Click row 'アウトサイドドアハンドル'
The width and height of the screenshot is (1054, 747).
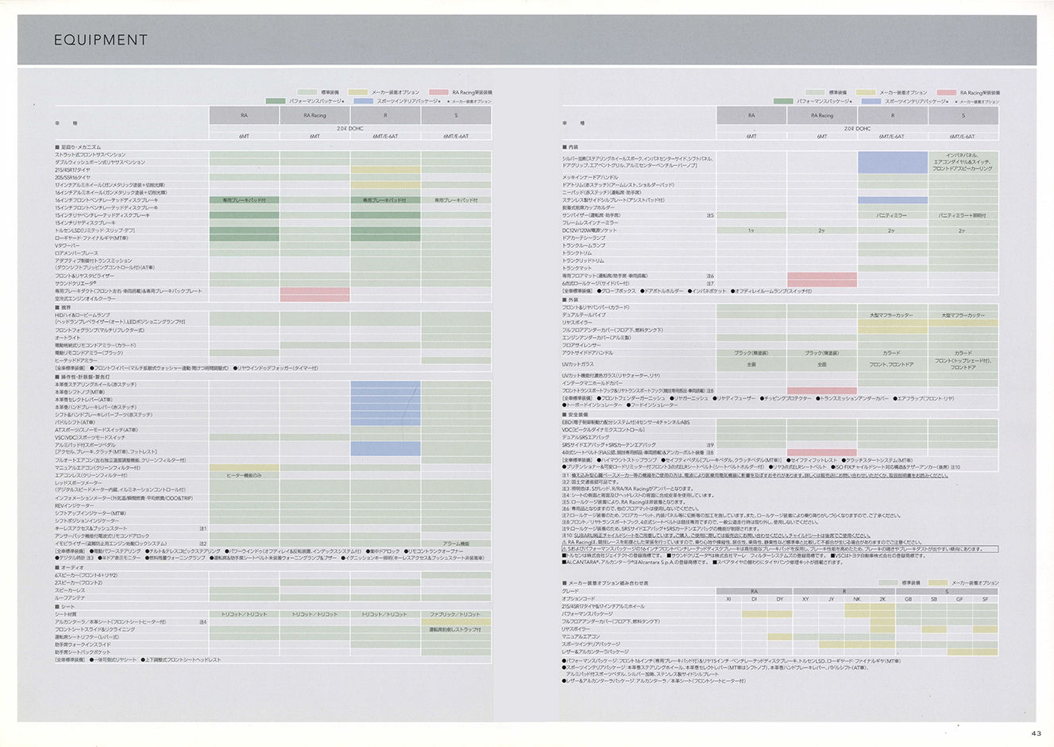coord(780,353)
